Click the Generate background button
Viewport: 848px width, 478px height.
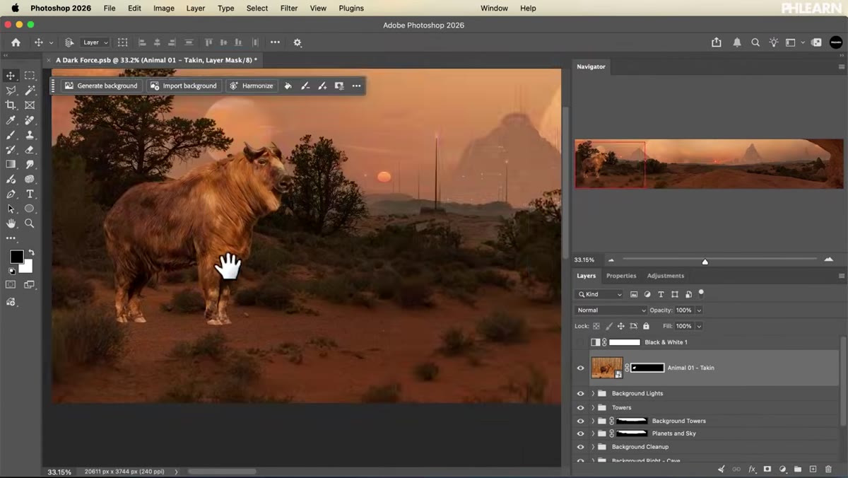pyautogui.click(x=101, y=86)
